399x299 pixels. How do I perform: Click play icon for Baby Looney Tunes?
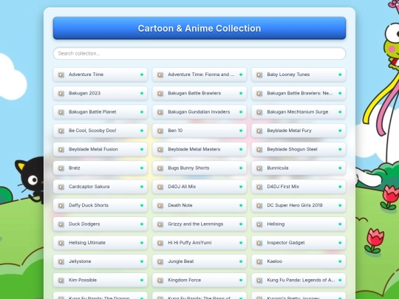259,75
